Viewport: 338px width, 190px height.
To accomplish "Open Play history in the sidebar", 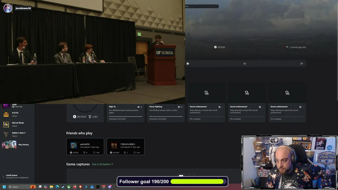I will (x=16, y=145).
